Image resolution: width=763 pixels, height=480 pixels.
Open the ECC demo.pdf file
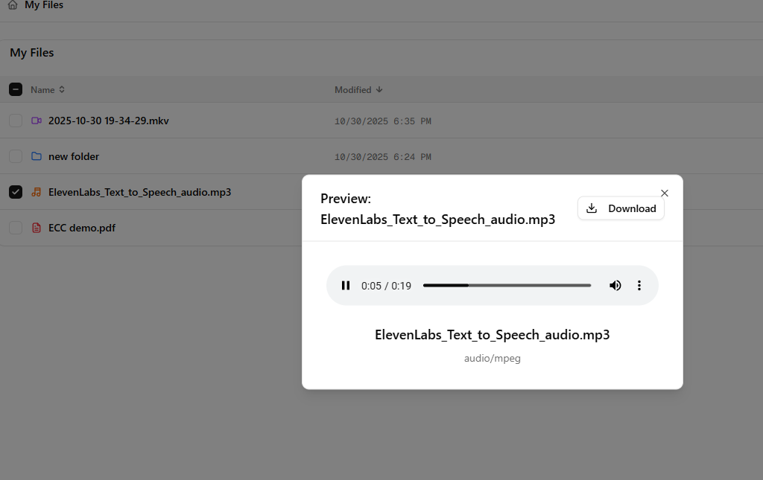pos(82,228)
